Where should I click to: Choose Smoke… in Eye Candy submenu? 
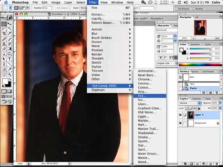click(x=150, y=137)
